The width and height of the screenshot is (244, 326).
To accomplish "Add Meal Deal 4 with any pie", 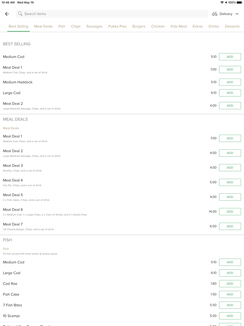I will click(x=230, y=183).
